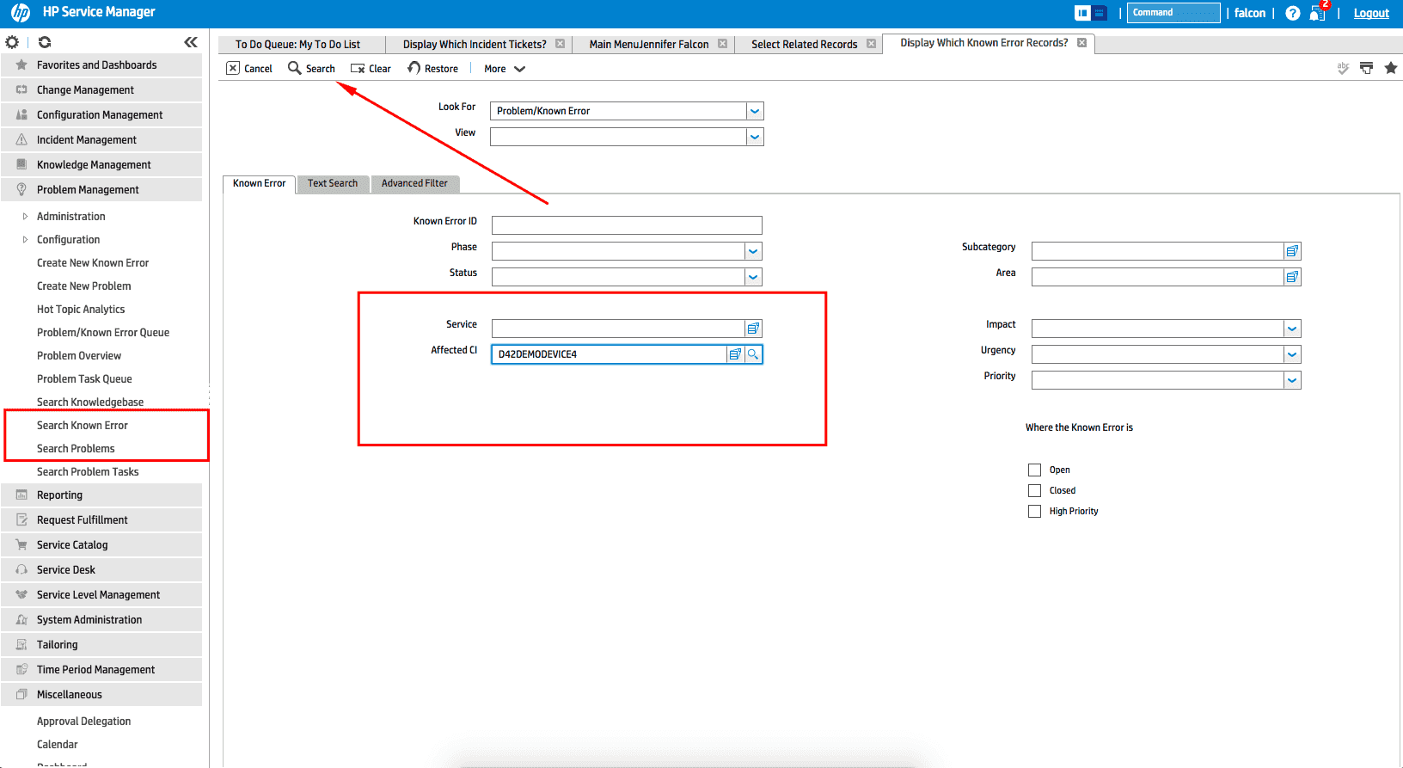The height and width of the screenshot is (768, 1403).
Task: Click the HP logo
Action: point(21,13)
